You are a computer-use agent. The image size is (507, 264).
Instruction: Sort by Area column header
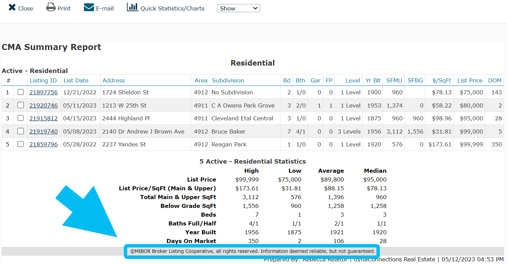coord(201,80)
